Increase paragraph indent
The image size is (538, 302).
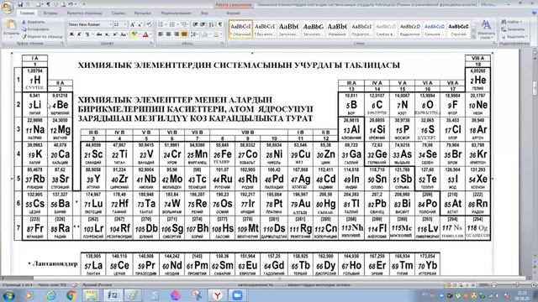click(x=203, y=24)
